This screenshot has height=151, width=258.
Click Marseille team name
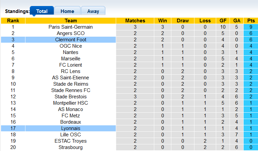coord(71,59)
